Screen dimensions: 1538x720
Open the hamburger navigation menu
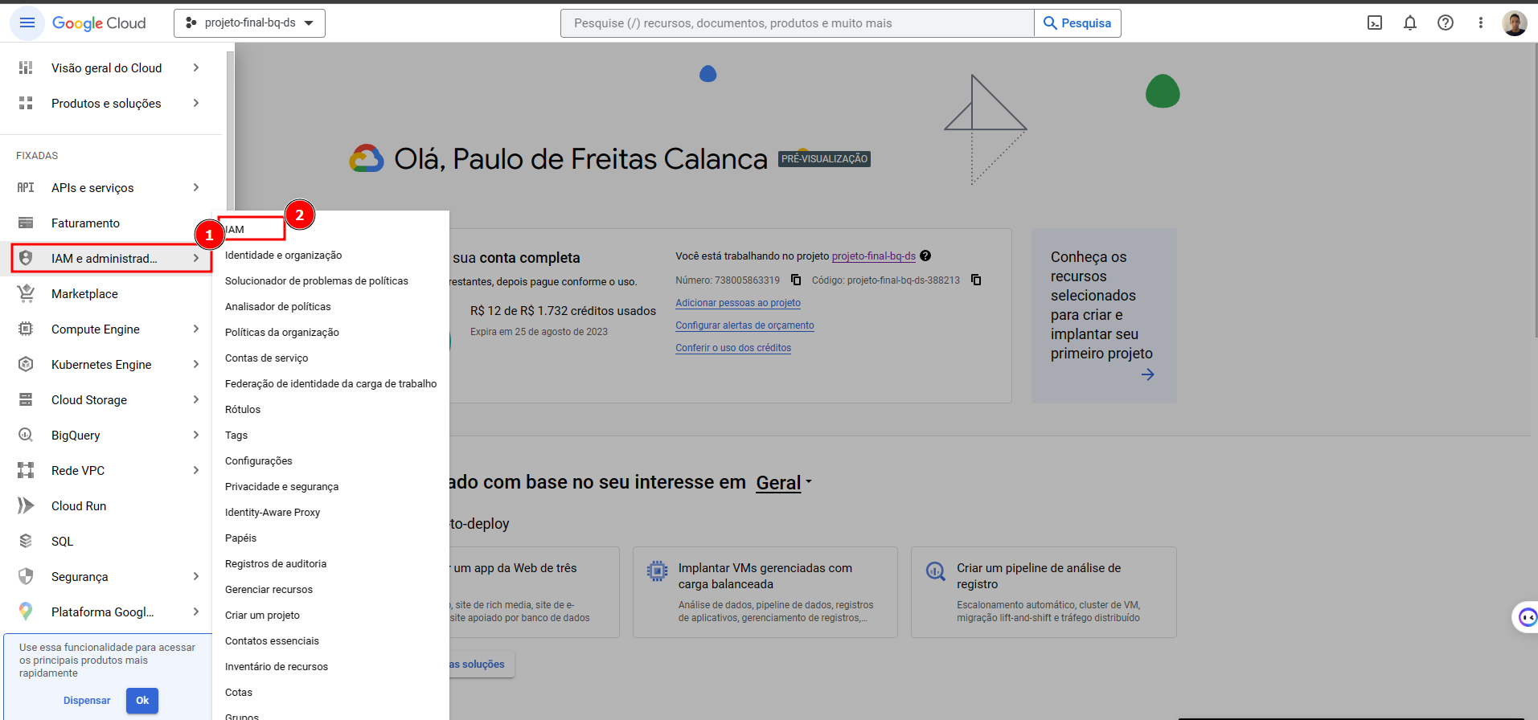(x=27, y=22)
